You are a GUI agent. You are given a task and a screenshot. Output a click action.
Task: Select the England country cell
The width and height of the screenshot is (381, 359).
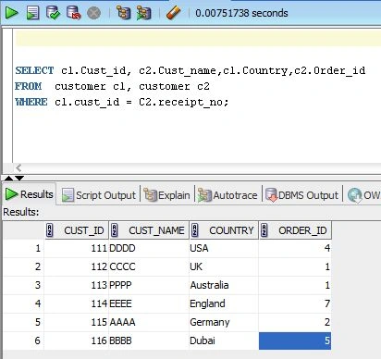224,303
